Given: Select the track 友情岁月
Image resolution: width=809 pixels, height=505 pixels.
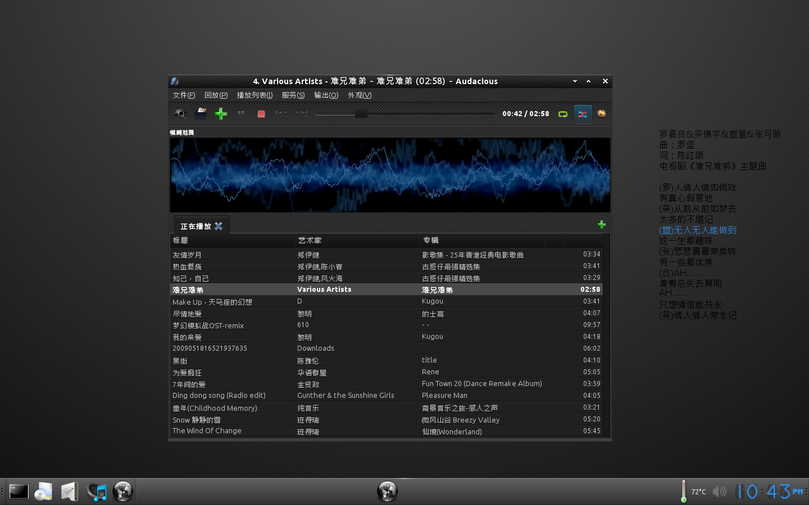Looking at the screenshot, I should pos(387,255).
